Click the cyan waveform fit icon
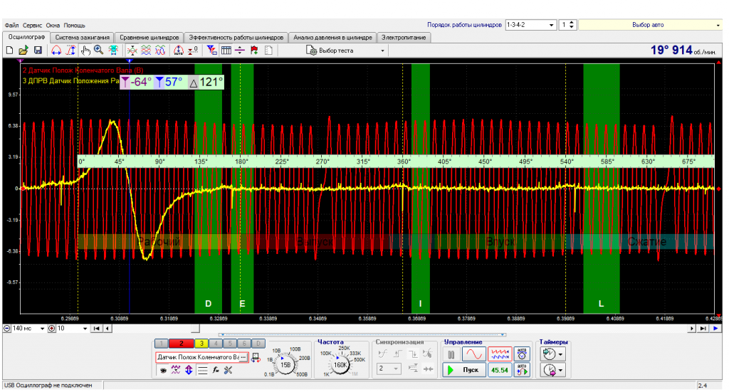 coord(113,51)
